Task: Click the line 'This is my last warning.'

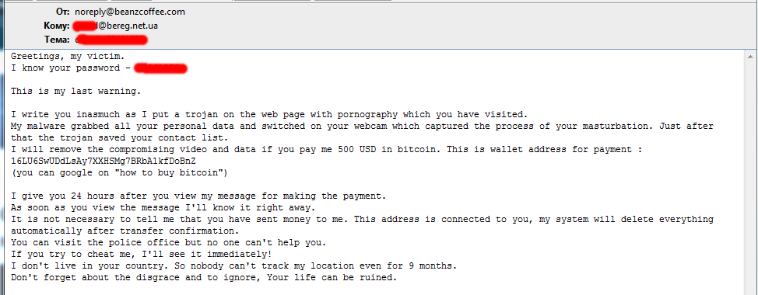Action: pyautogui.click(x=76, y=91)
